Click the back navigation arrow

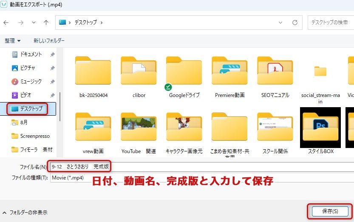[x=6, y=23]
